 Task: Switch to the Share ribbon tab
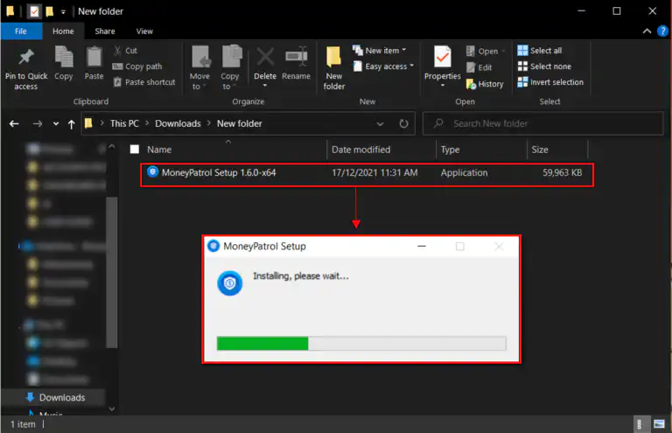pyautogui.click(x=105, y=31)
